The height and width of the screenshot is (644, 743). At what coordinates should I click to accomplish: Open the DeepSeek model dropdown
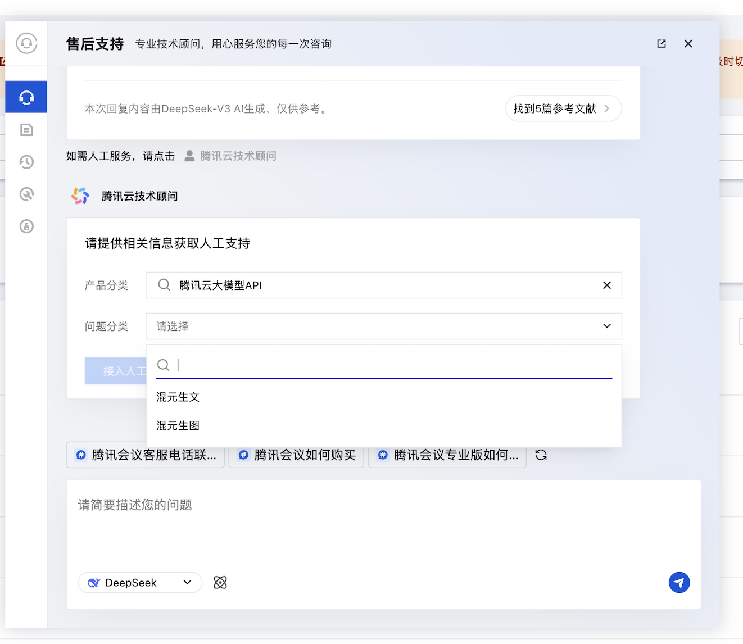tap(140, 583)
